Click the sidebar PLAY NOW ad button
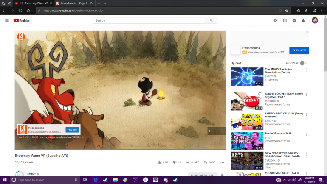 click(299, 50)
